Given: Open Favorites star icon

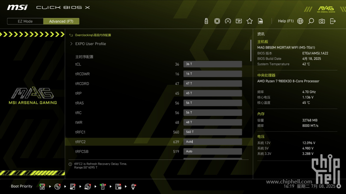Looking at the screenshot, I should point(250,21).
